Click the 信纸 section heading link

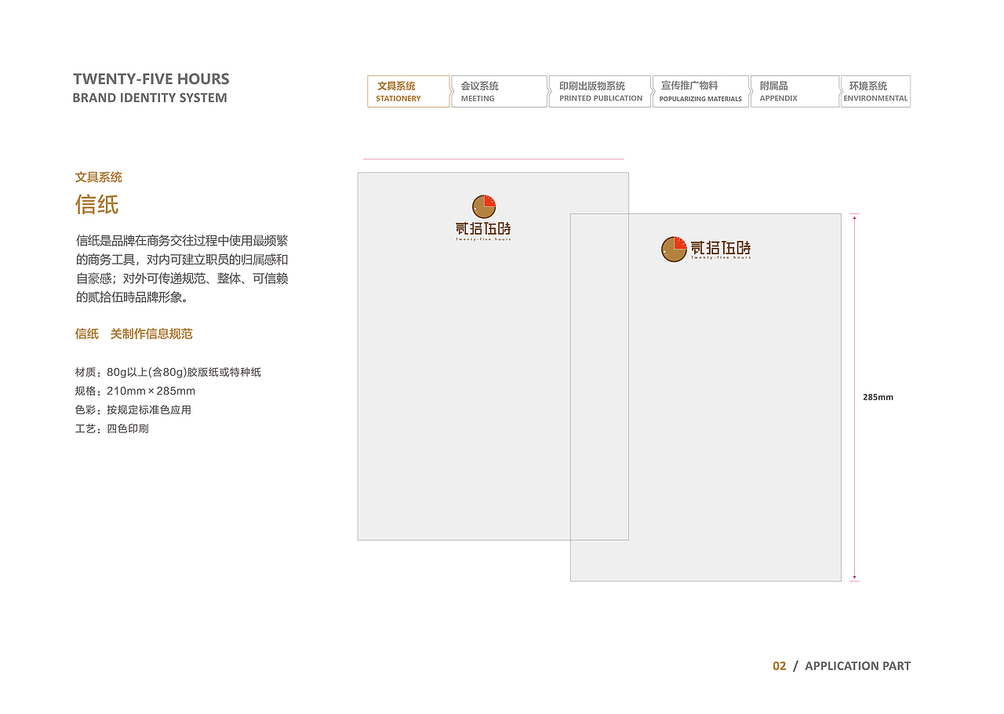[97, 205]
